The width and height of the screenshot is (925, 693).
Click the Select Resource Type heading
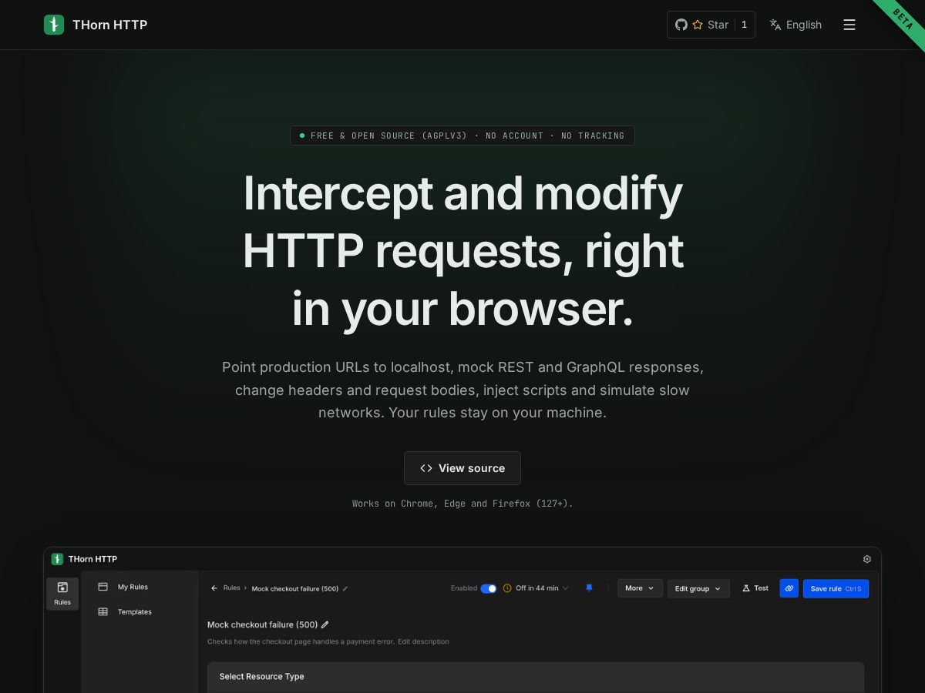click(x=262, y=677)
